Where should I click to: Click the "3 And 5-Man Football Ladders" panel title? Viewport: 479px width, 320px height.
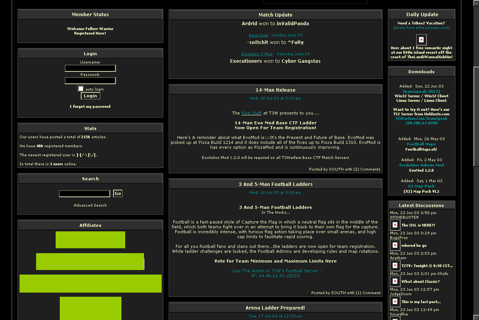(x=276, y=184)
